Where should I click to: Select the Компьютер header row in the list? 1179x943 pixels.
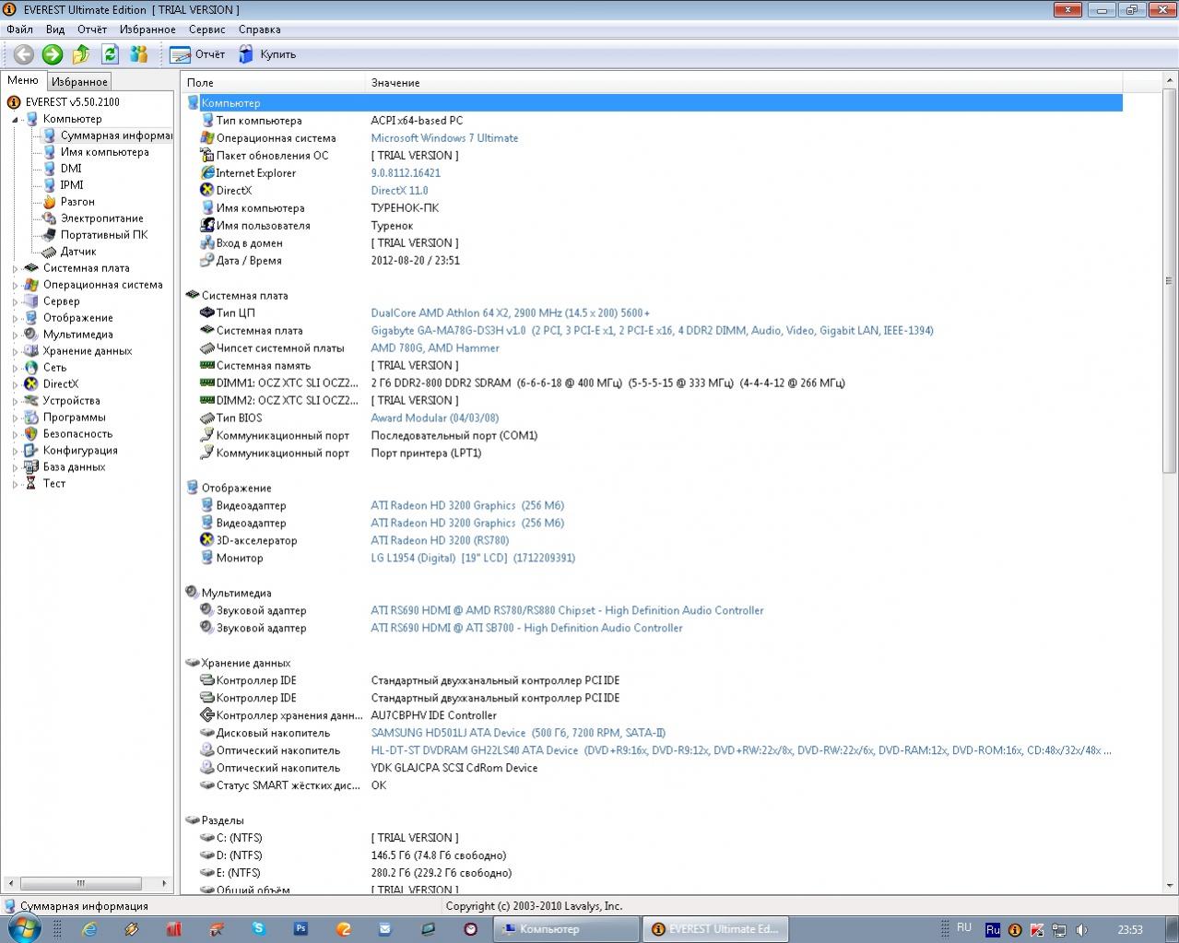(x=654, y=103)
